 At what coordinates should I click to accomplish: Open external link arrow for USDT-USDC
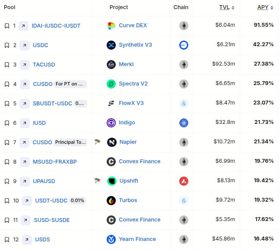click(27, 201)
